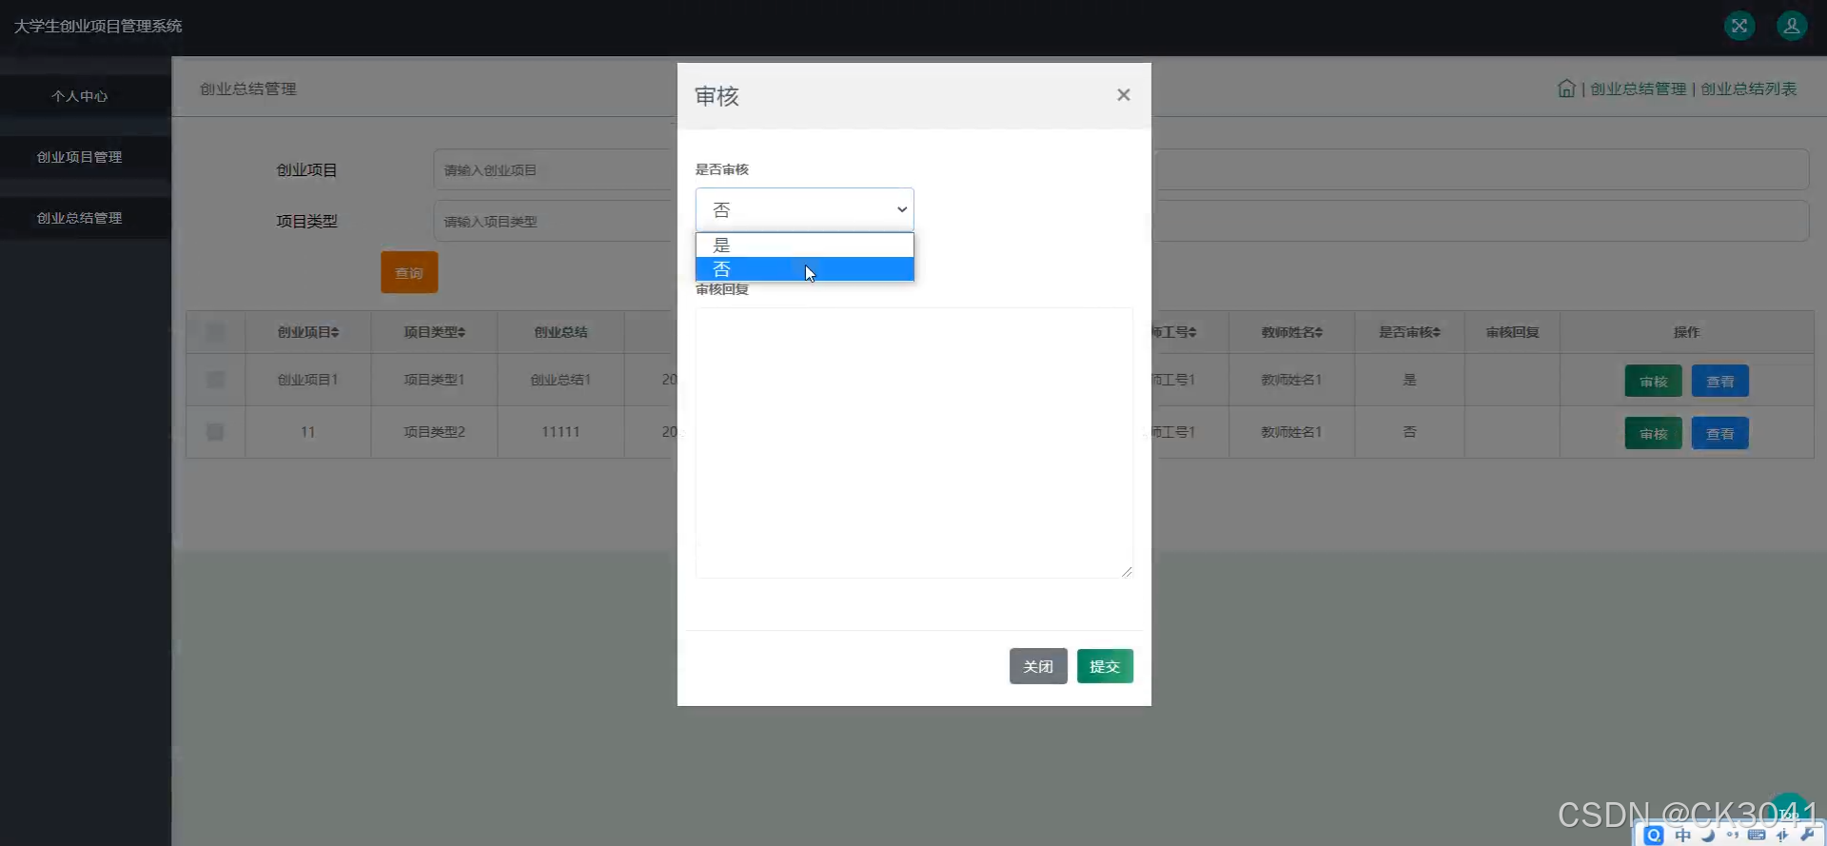Click the 关闭 button in the dialog
Image resolution: width=1827 pixels, height=846 pixels.
(1038, 666)
